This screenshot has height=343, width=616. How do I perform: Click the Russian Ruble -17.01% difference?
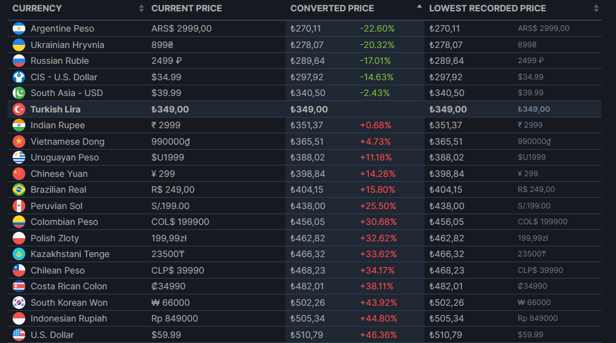377,61
